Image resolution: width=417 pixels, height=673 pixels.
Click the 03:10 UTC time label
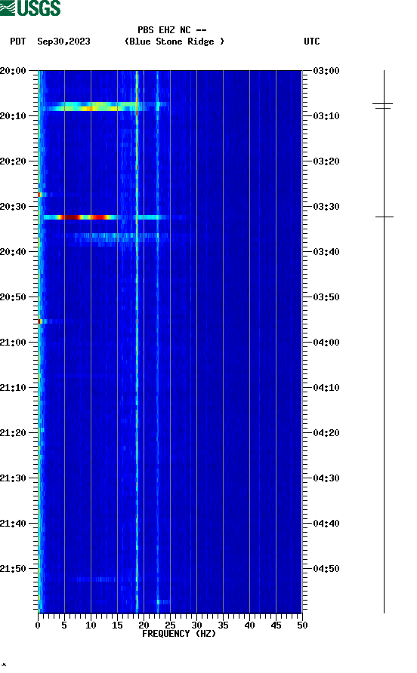[x=326, y=116]
